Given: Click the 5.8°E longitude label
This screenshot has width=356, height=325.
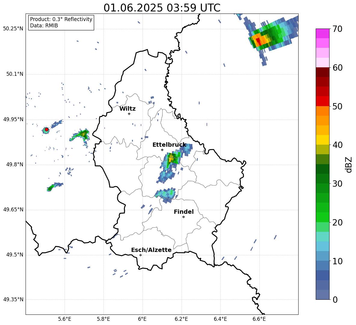Looking at the screenshot, I should click(x=103, y=319).
